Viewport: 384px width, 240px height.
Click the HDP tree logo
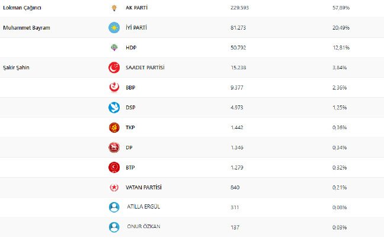tap(114, 48)
